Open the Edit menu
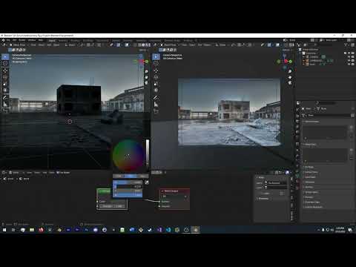Screen dimensions: 356x267 point(15,40)
